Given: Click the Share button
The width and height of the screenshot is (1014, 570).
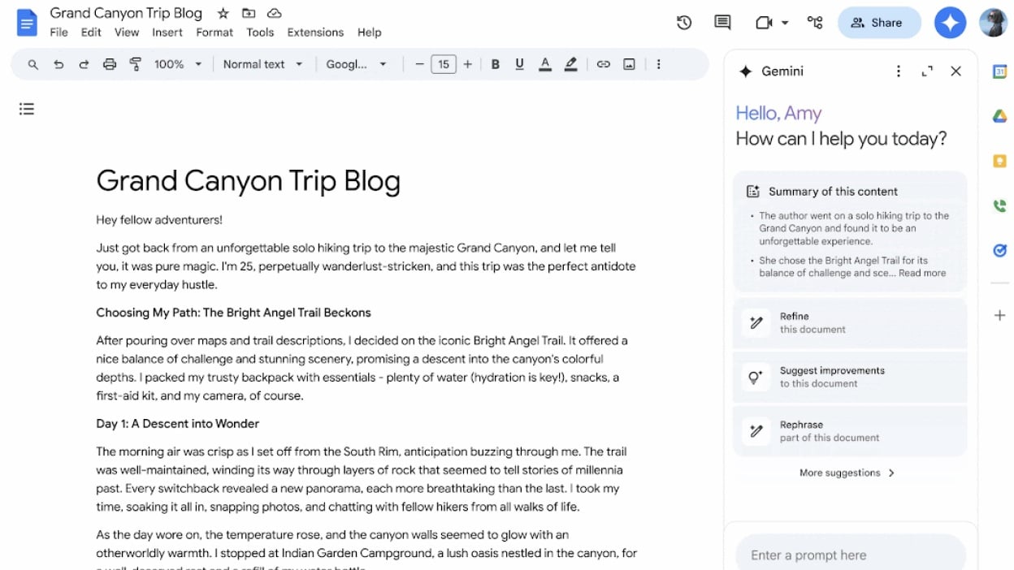Looking at the screenshot, I should coord(878,23).
